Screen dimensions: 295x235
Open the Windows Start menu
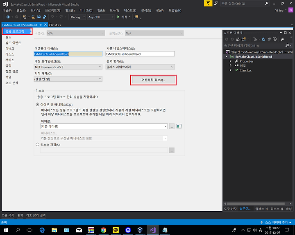pyautogui.click(x=6, y=230)
